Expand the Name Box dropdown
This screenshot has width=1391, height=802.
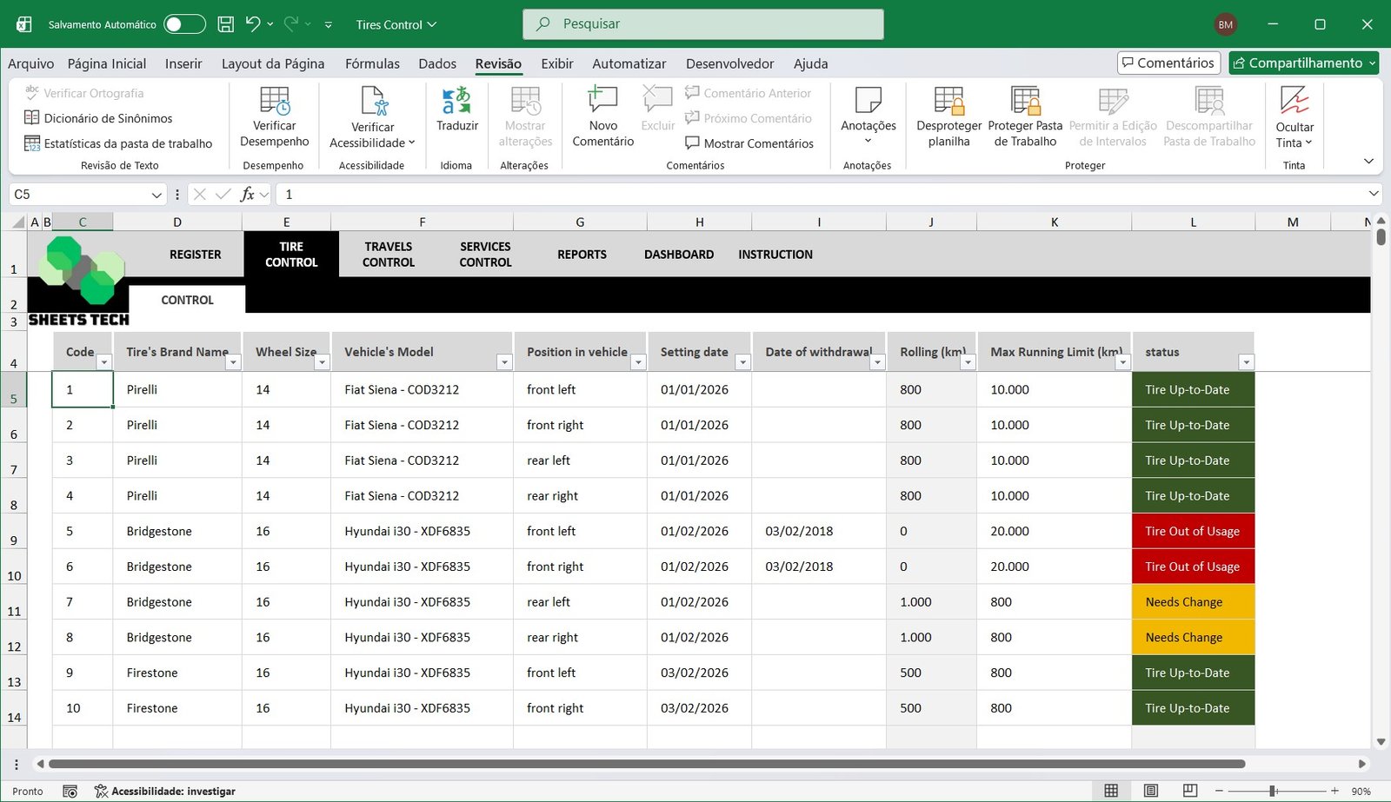[156, 195]
